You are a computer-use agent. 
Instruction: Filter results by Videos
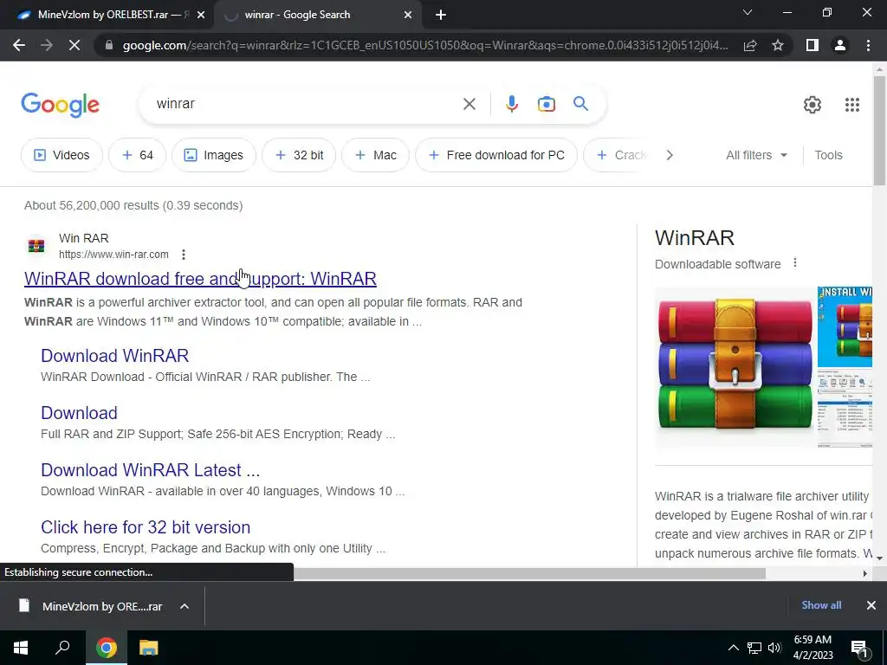pyautogui.click(x=62, y=155)
